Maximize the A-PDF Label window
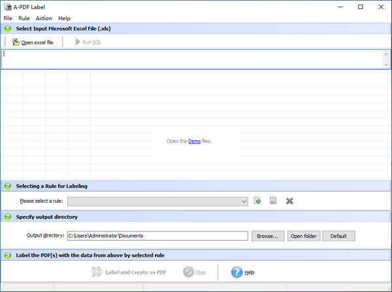The image size is (392, 292). coord(360,7)
